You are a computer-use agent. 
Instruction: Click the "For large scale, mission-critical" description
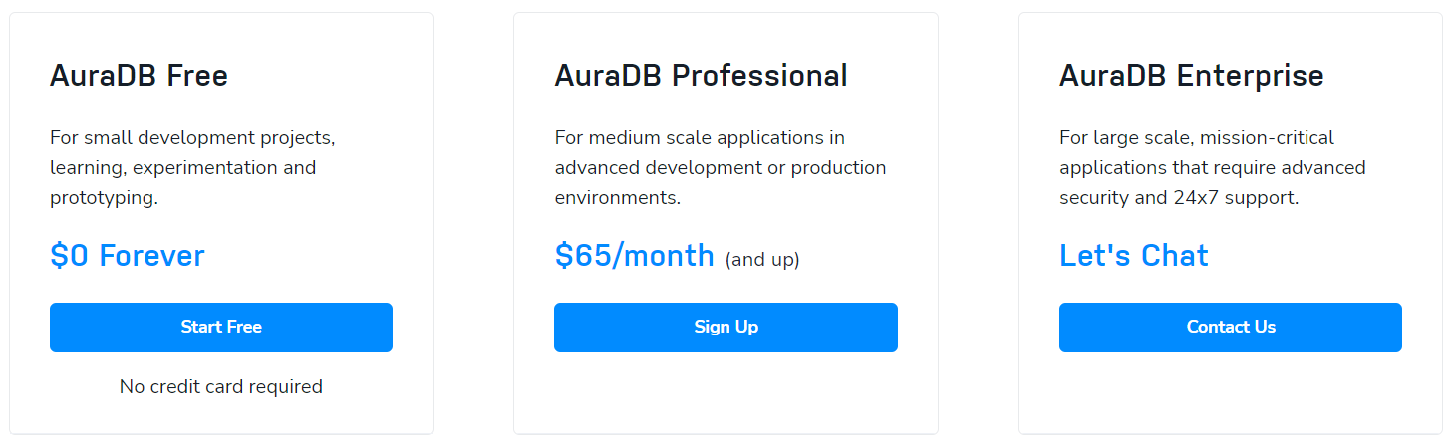tap(1197, 137)
